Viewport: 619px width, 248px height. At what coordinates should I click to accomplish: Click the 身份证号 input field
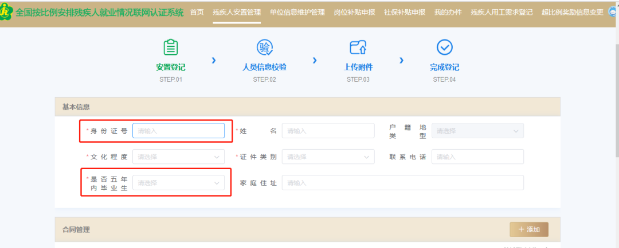coord(178,131)
